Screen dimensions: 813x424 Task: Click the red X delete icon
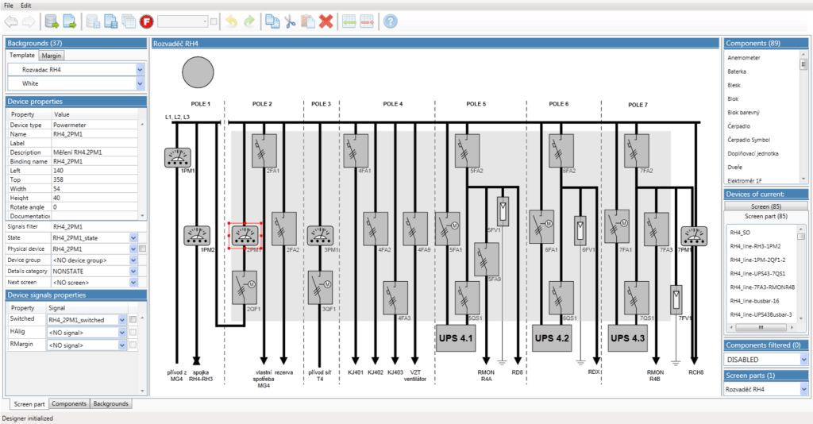coord(326,21)
